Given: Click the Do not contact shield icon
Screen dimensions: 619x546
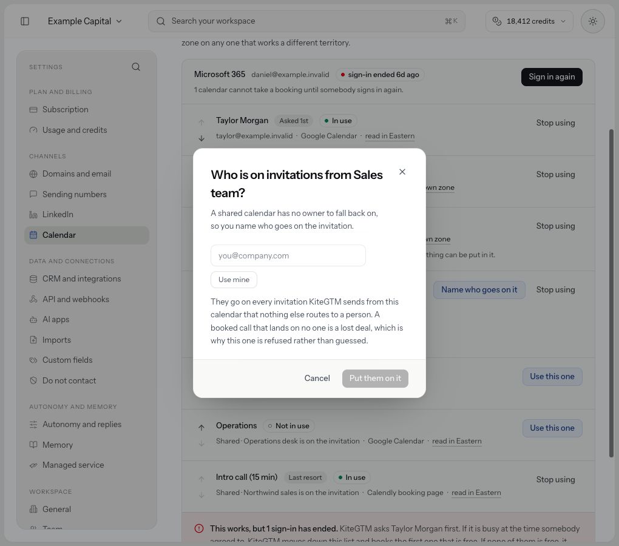Looking at the screenshot, I should pyautogui.click(x=33, y=381).
